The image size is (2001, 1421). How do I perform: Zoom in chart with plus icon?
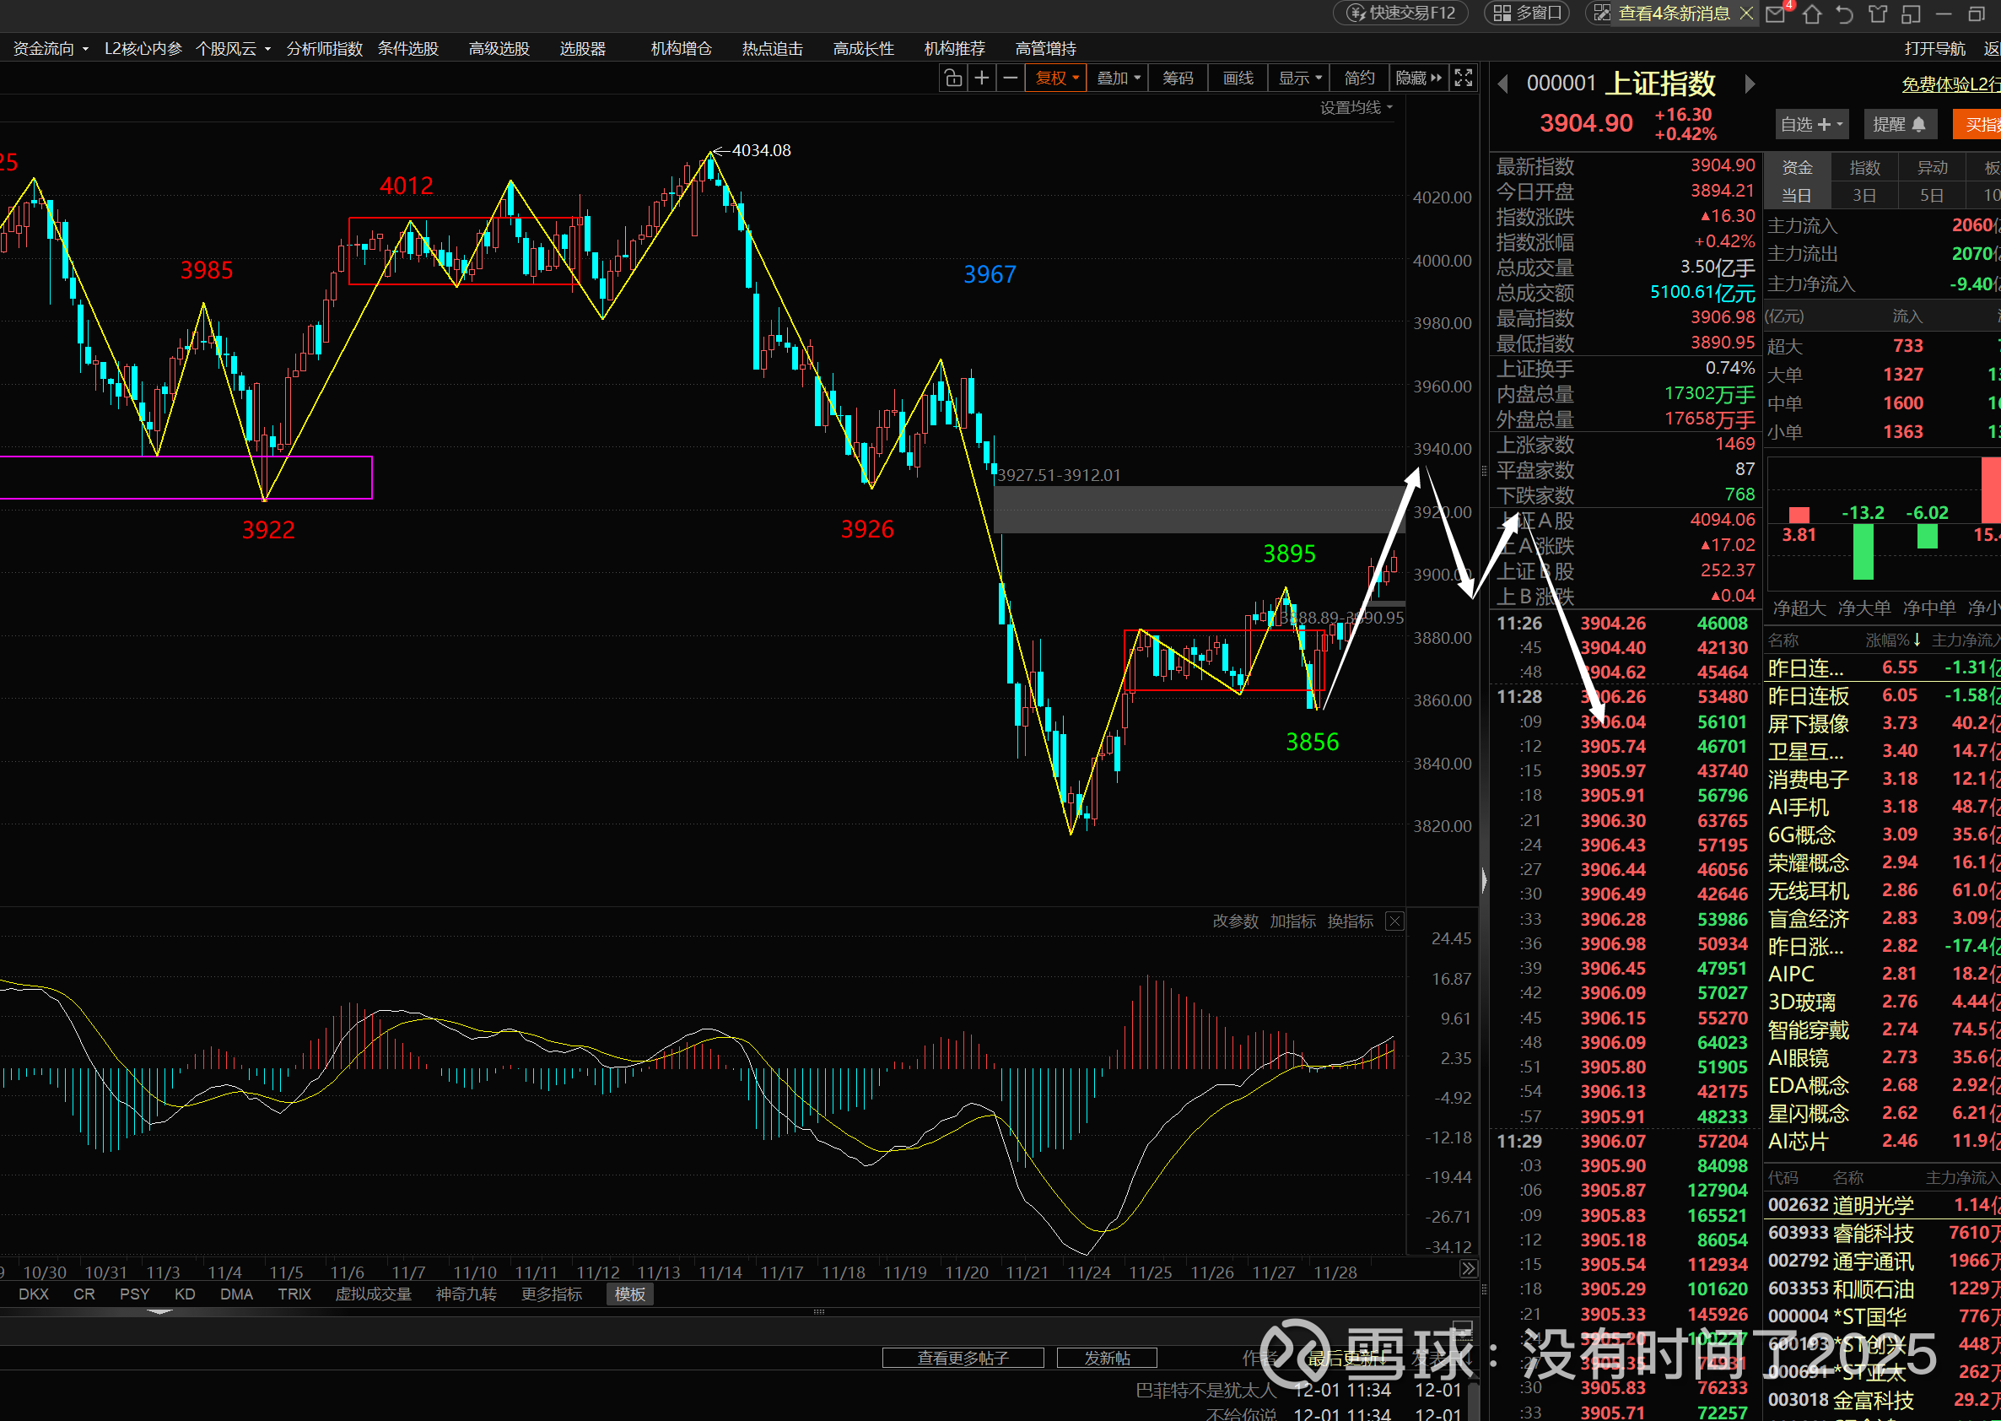tap(982, 78)
